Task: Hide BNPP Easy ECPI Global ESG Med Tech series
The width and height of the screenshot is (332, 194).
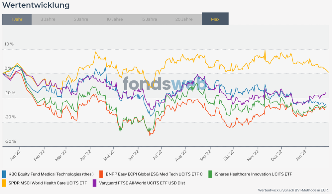Action: pyautogui.click(x=154, y=174)
